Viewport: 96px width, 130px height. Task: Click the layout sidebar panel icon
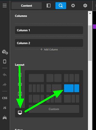click(x=49, y=6)
